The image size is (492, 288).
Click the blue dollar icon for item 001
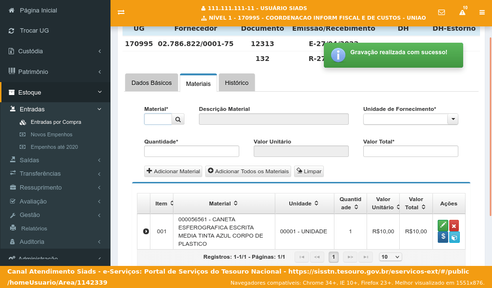click(x=443, y=237)
